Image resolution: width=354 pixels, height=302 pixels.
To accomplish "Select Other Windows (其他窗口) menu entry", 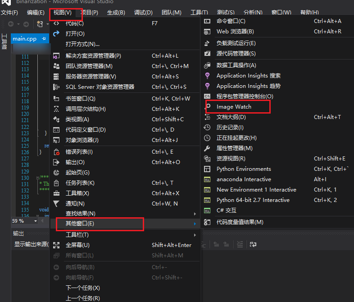I will click(125, 224).
